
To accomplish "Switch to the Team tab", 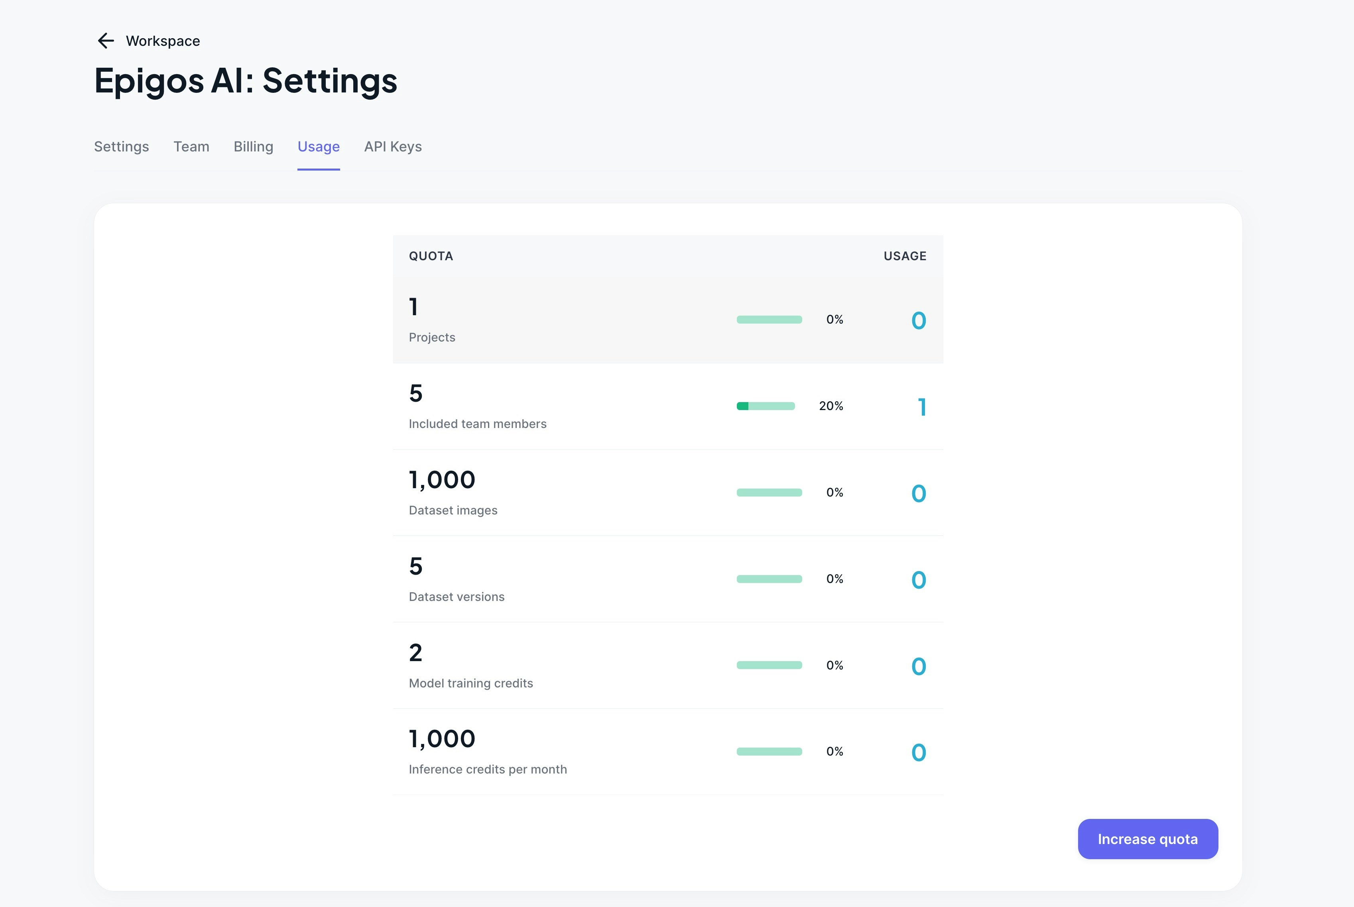I will click(x=191, y=146).
